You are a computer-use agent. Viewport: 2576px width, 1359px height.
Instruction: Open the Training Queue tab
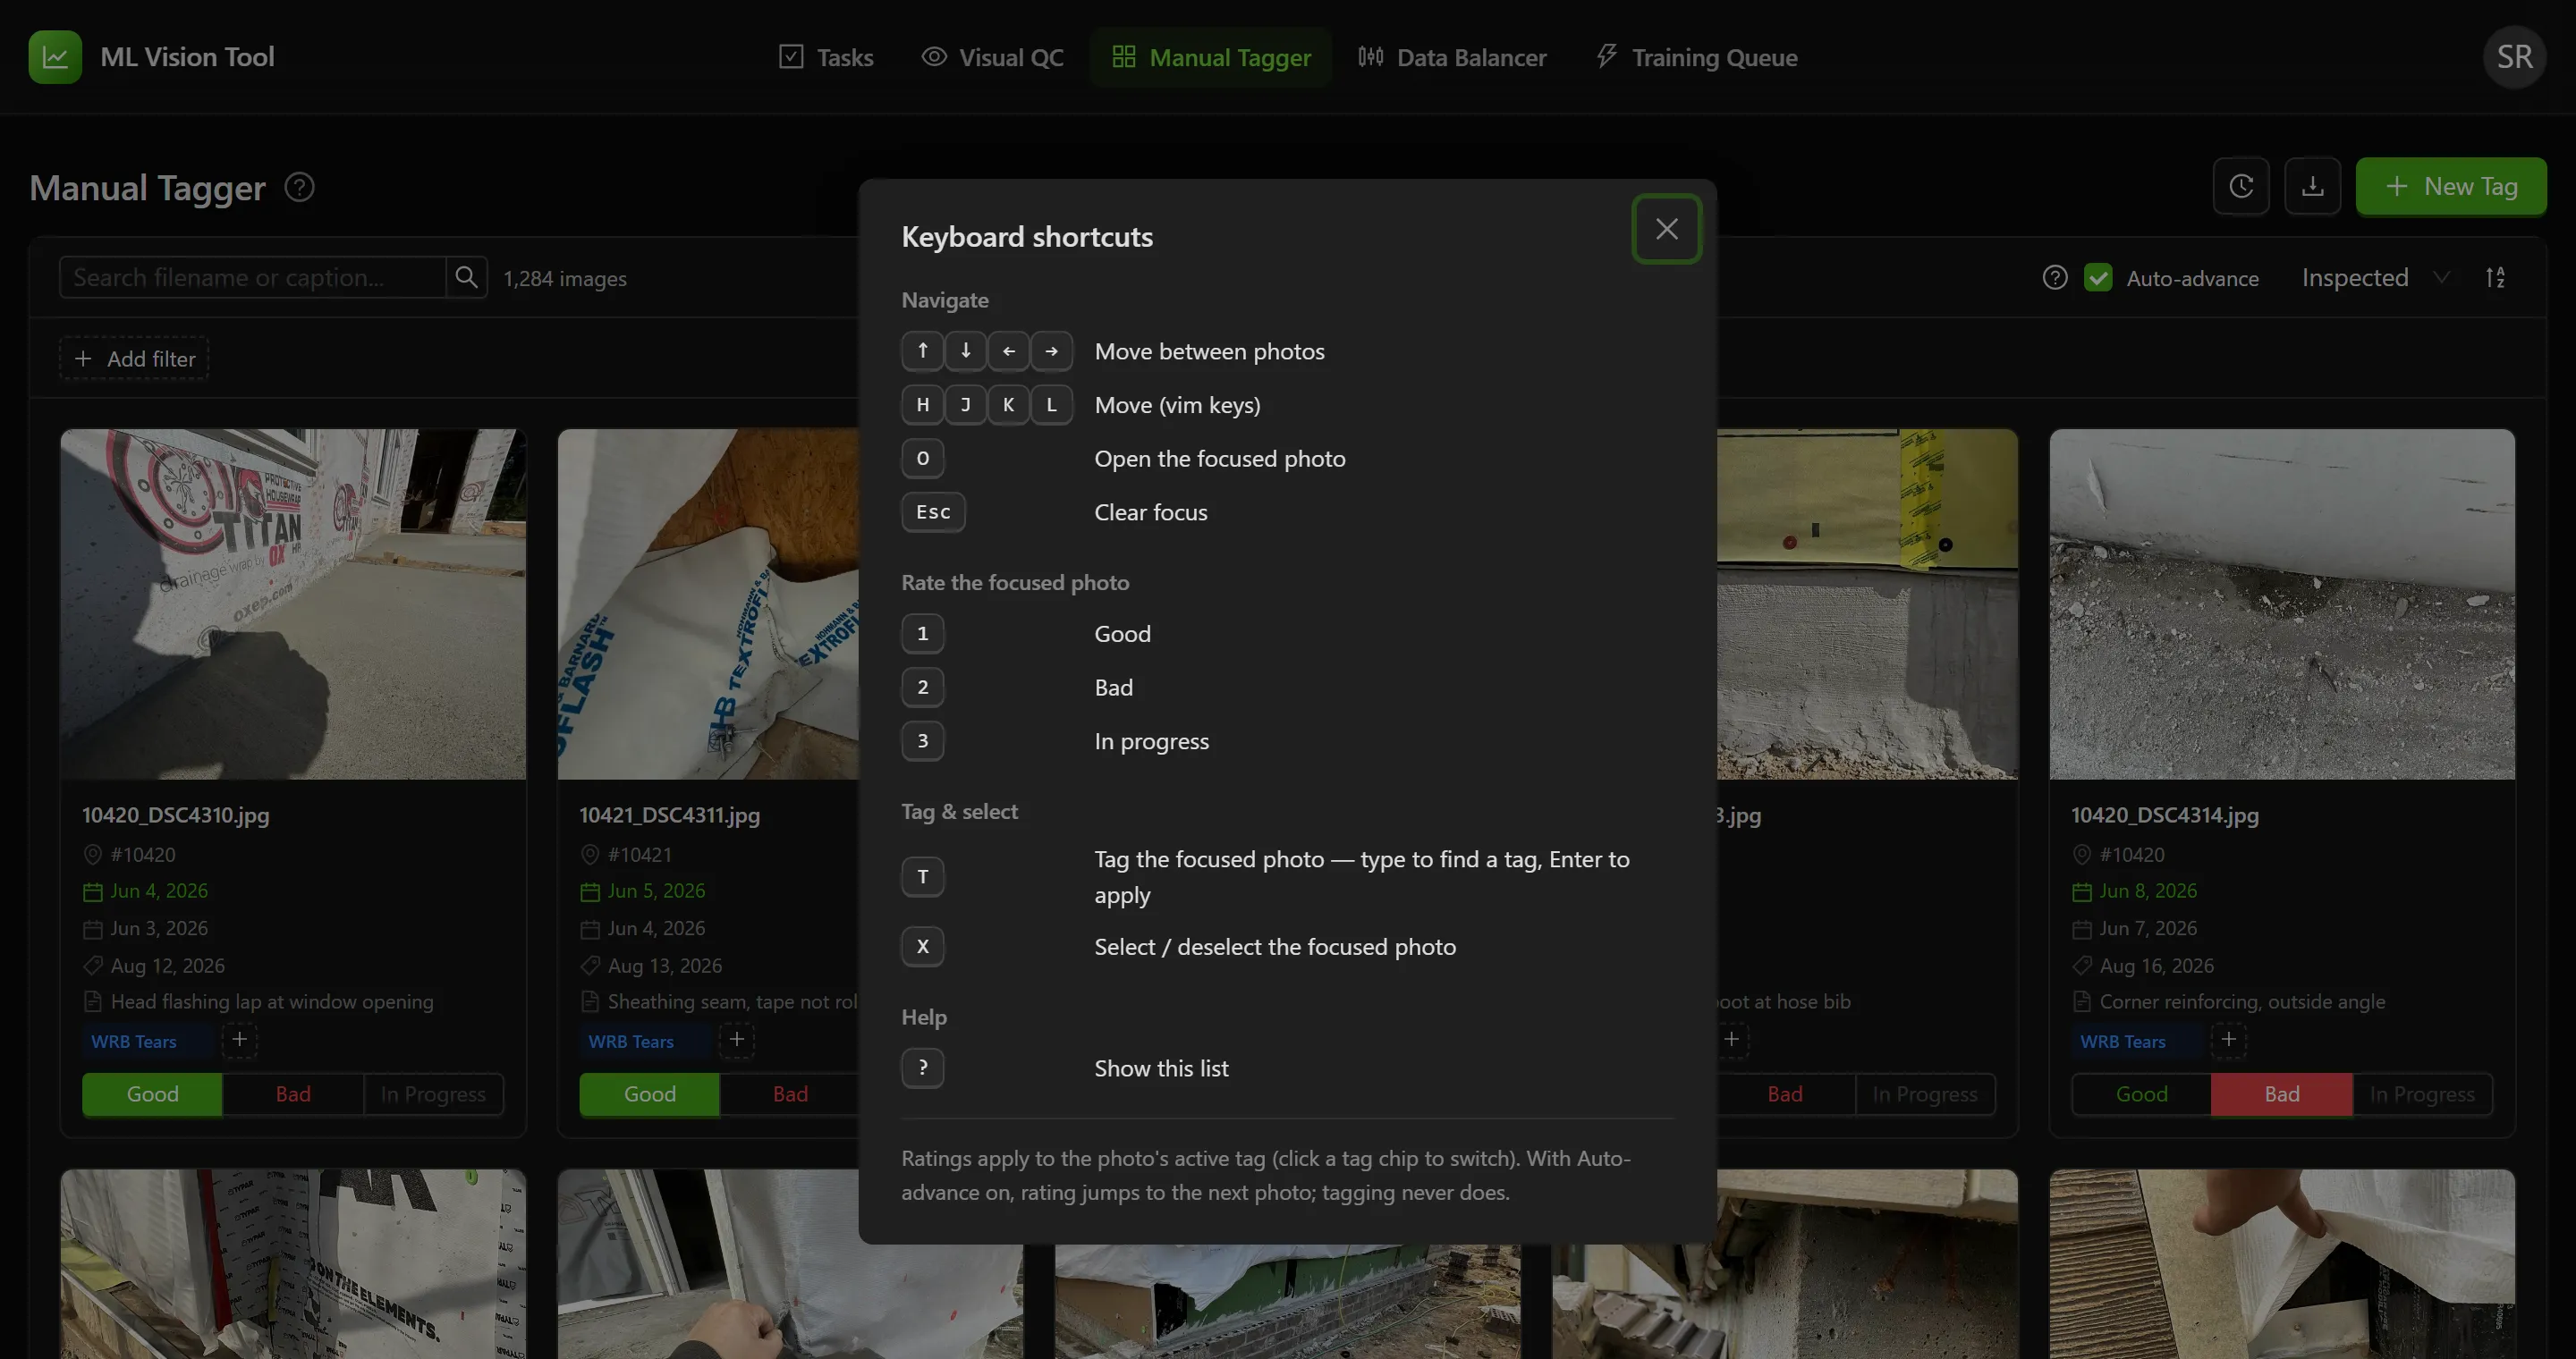(x=1696, y=57)
